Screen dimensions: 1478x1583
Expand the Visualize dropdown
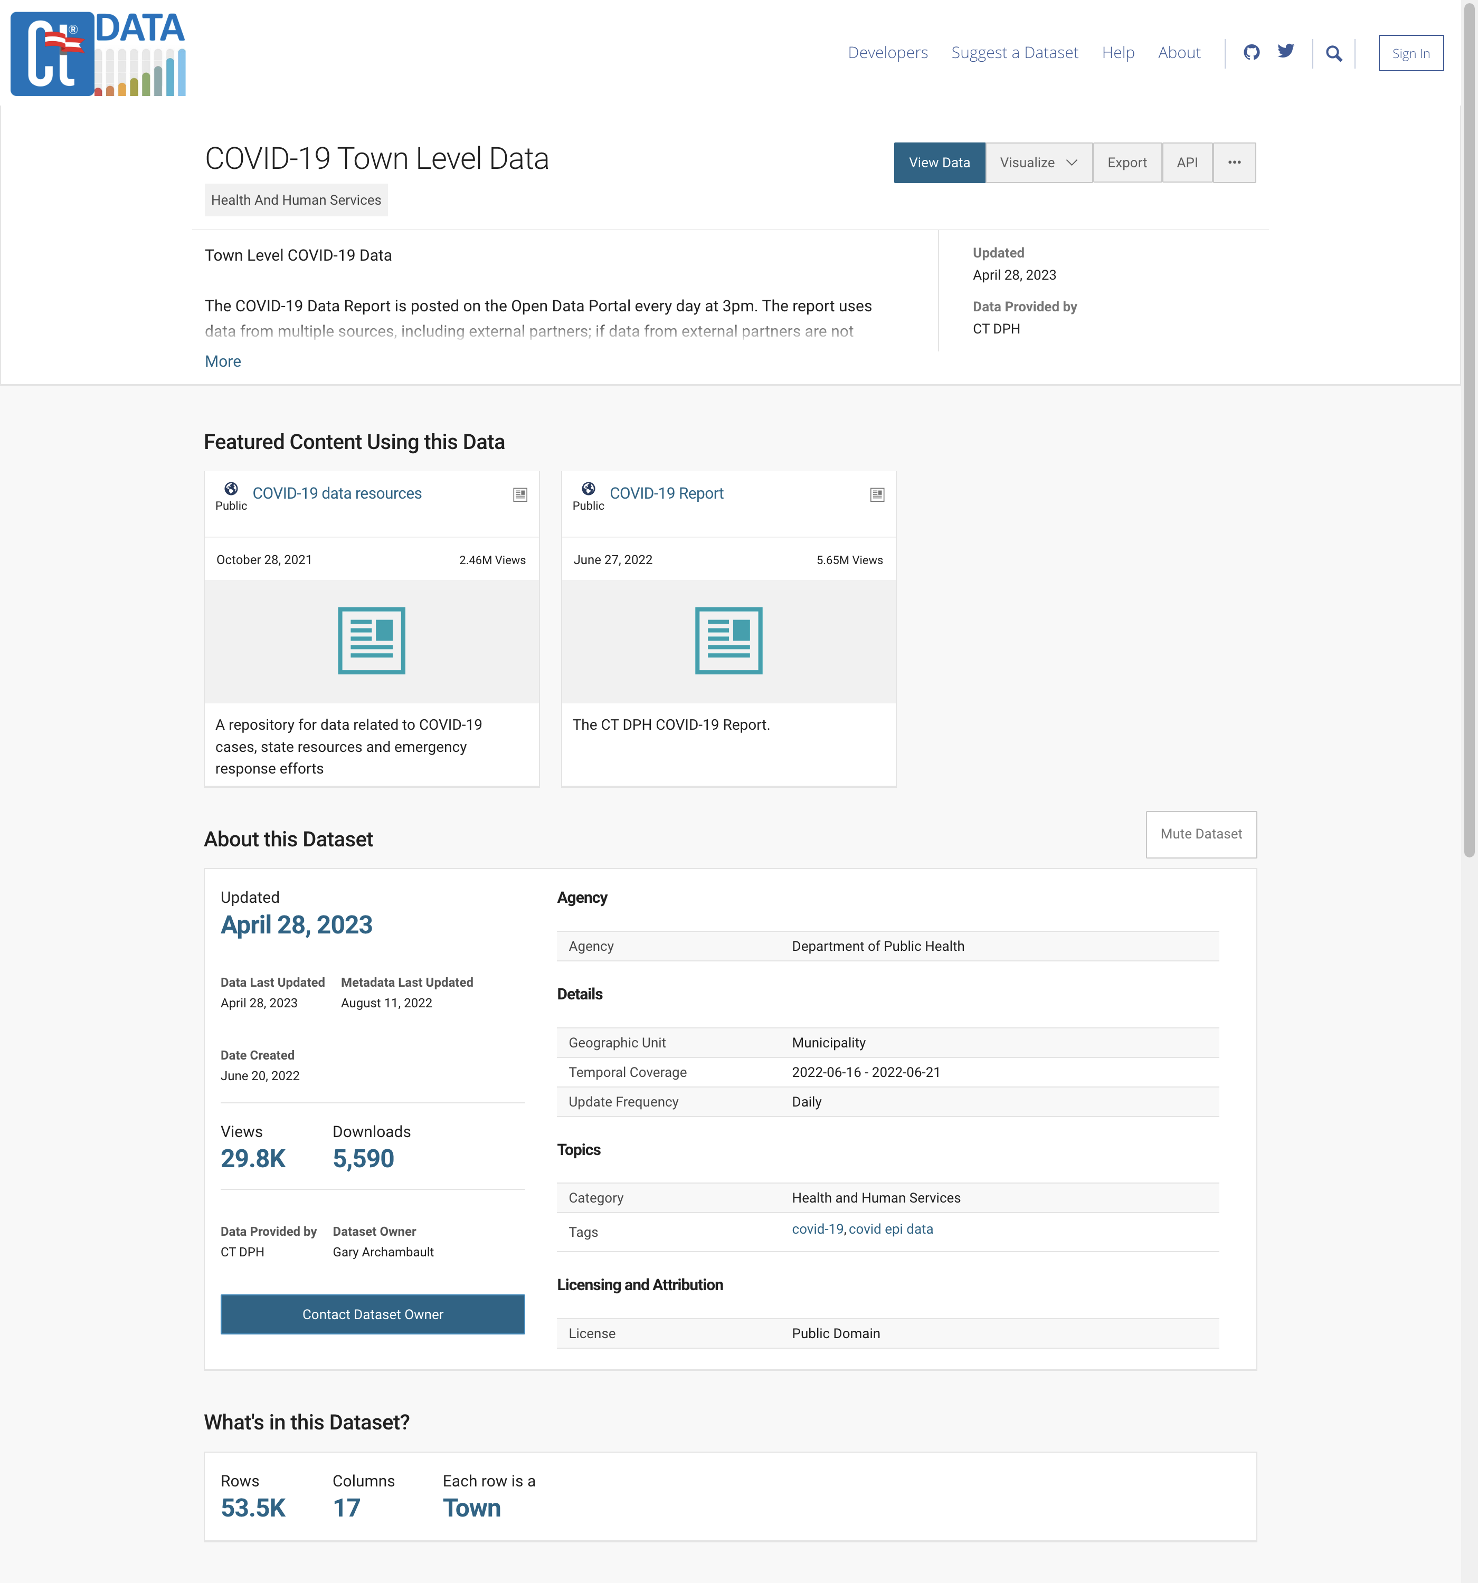coord(1038,163)
